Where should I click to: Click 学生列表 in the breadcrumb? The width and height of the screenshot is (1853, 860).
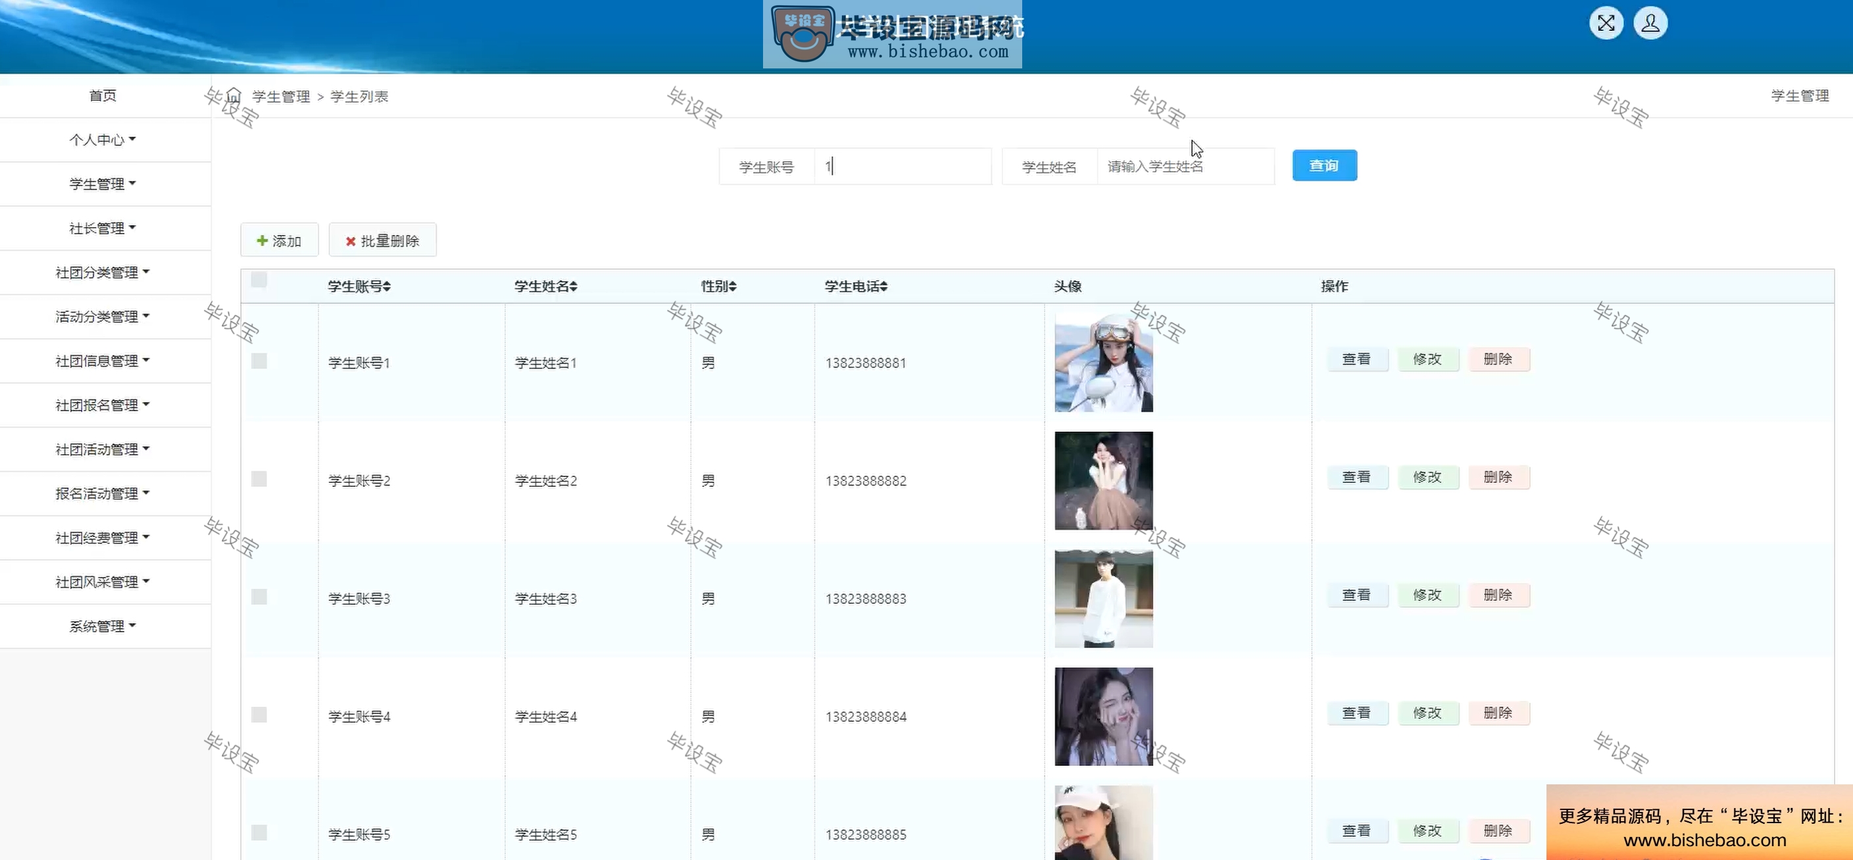[359, 97]
